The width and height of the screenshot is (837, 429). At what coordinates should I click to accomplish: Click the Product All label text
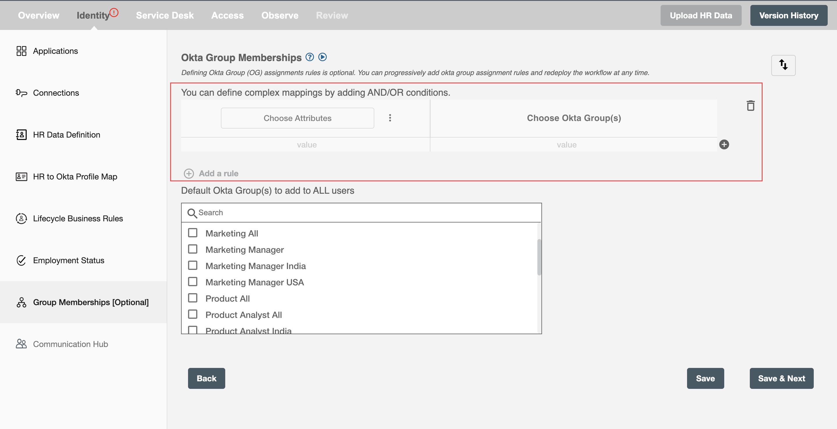228,298
